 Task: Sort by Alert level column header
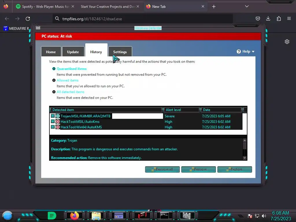182,110
